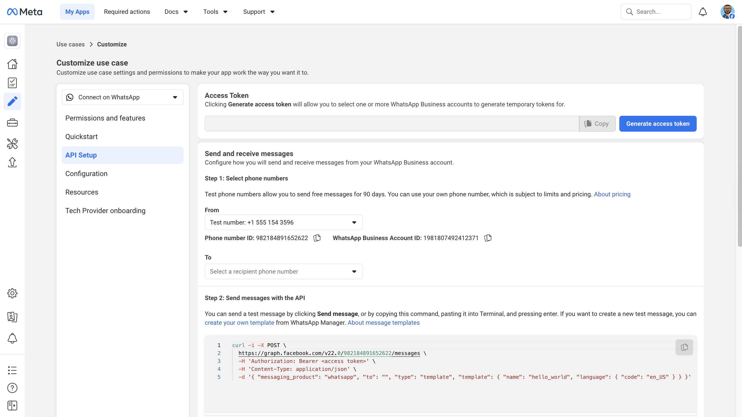Viewport: 742px width, 417px height.
Task: Click the Search input field
Action: (x=661, y=12)
